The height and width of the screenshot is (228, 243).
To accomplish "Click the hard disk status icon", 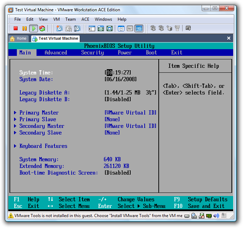I will click(187, 216).
